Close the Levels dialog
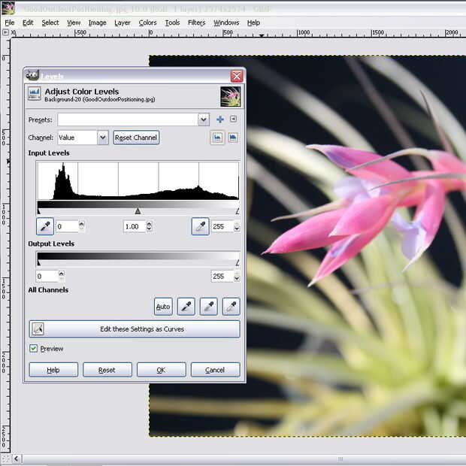 pos(237,77)
